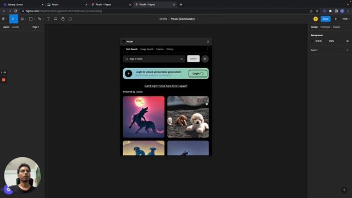The height and width of the screenshot is (198, 352).
Task: Go back in browser history
Action: [x=4, y=11]
